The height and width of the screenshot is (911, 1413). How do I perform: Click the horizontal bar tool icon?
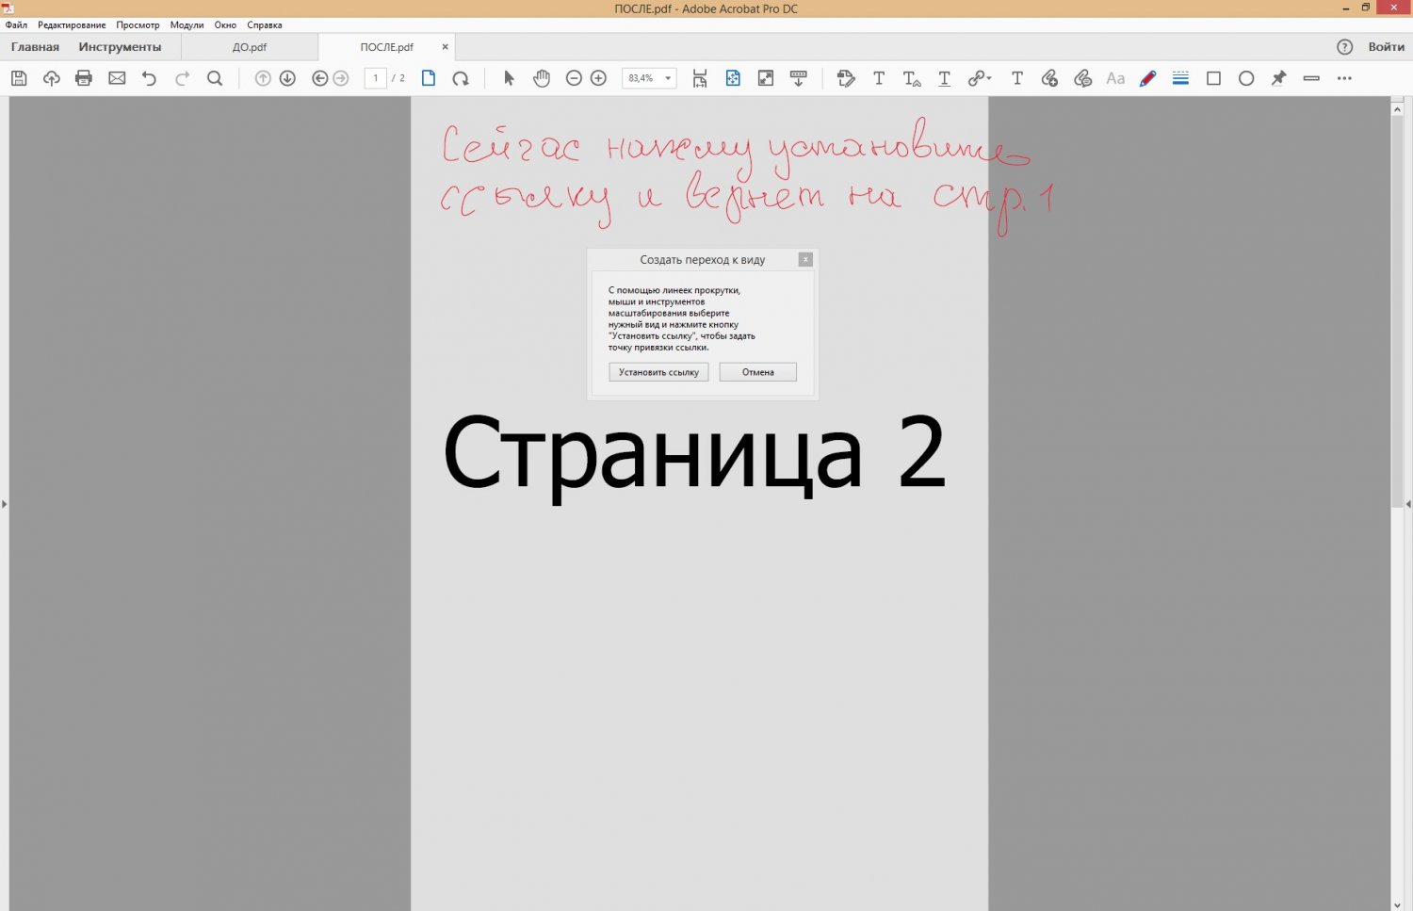tap(1311, 78)
